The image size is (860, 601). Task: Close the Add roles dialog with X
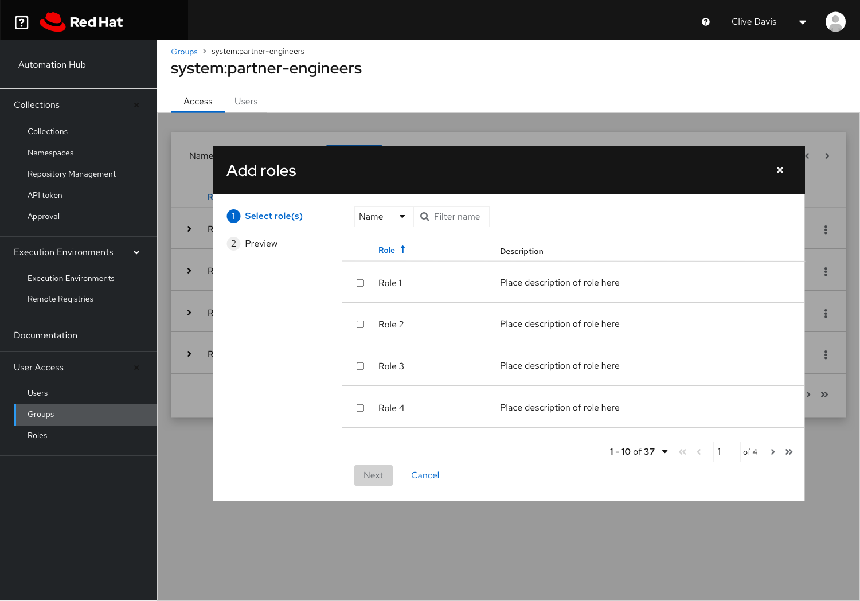pos(780,170)
